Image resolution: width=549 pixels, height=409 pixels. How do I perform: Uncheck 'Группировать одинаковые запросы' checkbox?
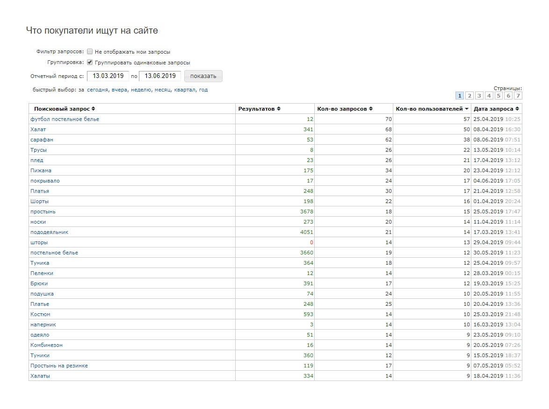pyautogui.click(x=90, y=62)
